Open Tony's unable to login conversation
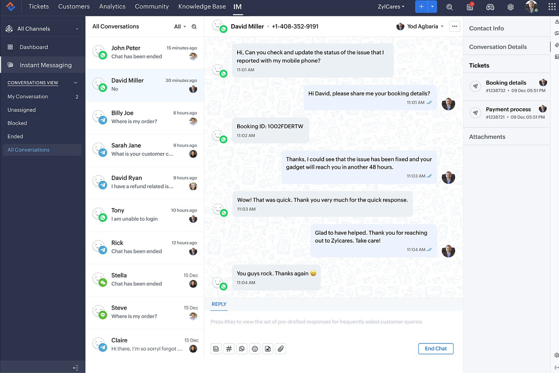Image resolution: width=559 pixels, height=373 pixels. [145, 215]
